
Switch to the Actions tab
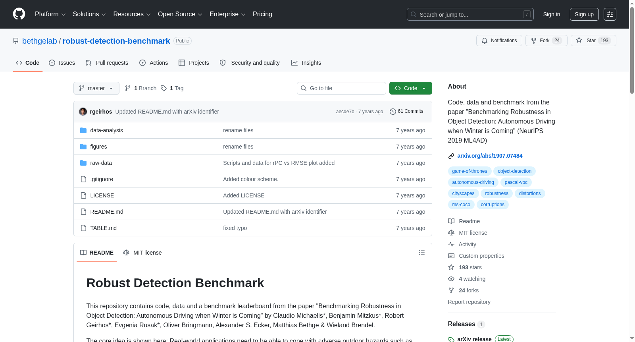click(x=154, y=63)
